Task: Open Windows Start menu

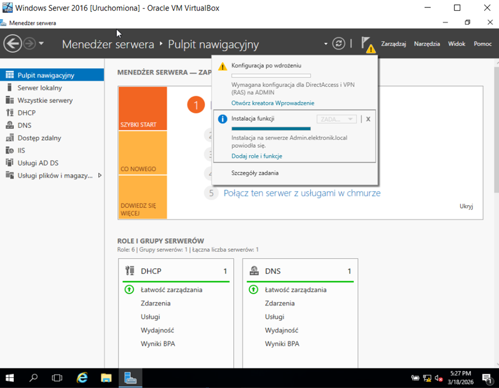Action: [10, 378]
